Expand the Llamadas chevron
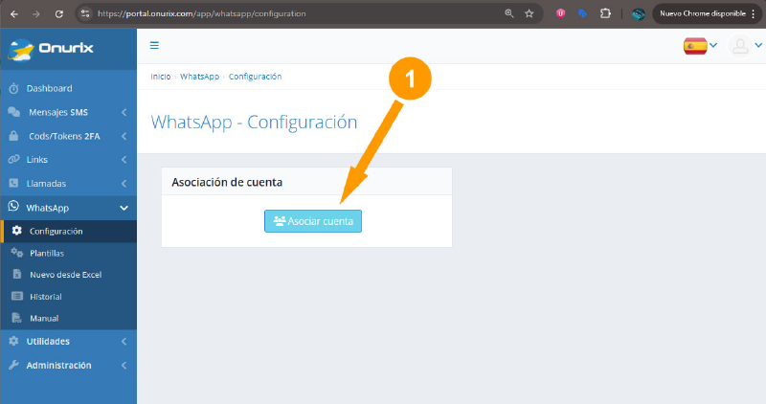This screenshot has width=766, height=404. 124,184
